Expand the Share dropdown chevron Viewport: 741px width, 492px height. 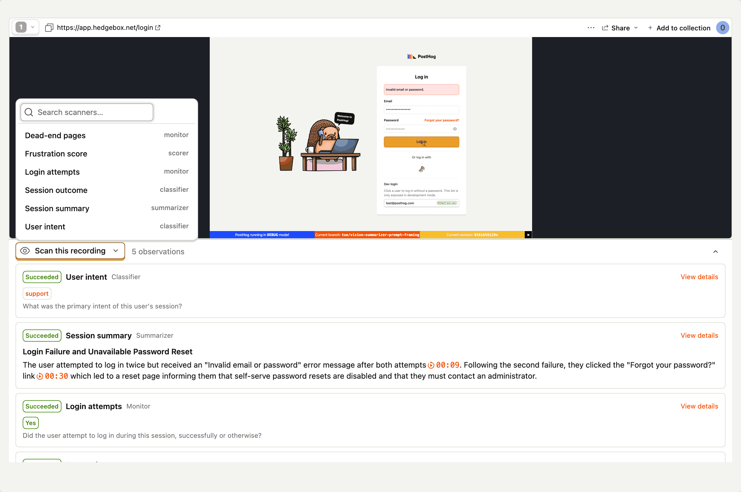click(x=636, y=28)
